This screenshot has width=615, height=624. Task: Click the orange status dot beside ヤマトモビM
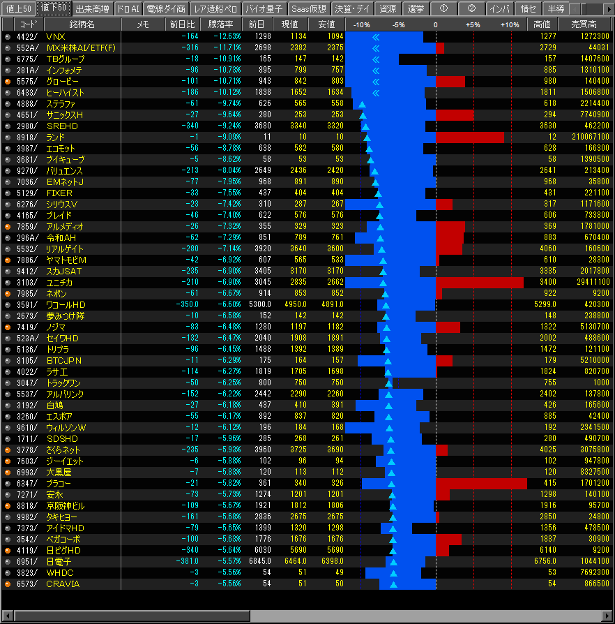tap(8, 260)
